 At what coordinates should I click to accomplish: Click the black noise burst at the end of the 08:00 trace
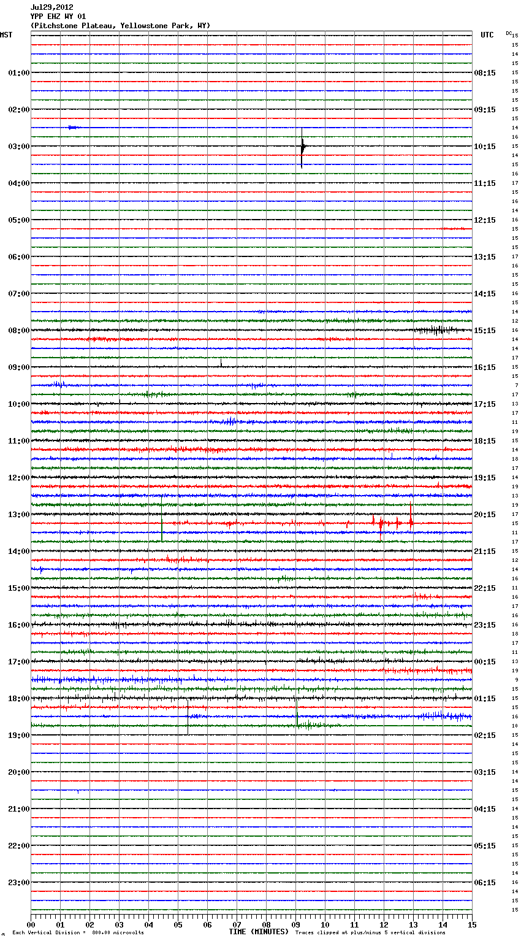click(x=436, y=330)
